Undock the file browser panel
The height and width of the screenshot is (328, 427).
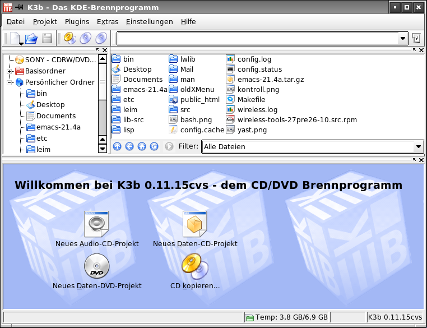coord(414,50)
